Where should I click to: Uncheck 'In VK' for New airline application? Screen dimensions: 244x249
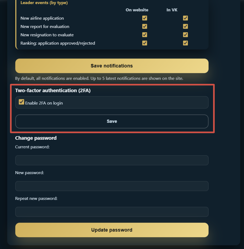point(185,18)
